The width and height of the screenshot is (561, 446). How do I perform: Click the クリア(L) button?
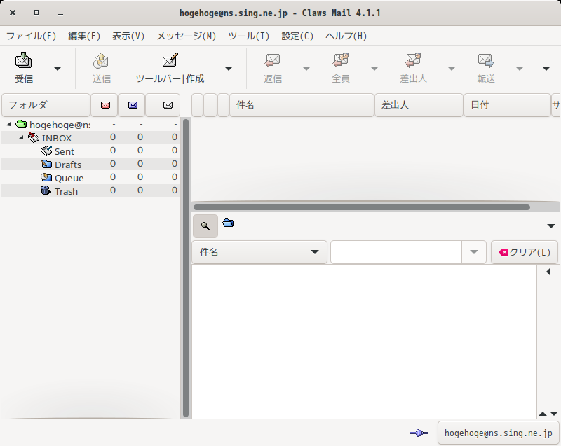[x=525, y=252]
